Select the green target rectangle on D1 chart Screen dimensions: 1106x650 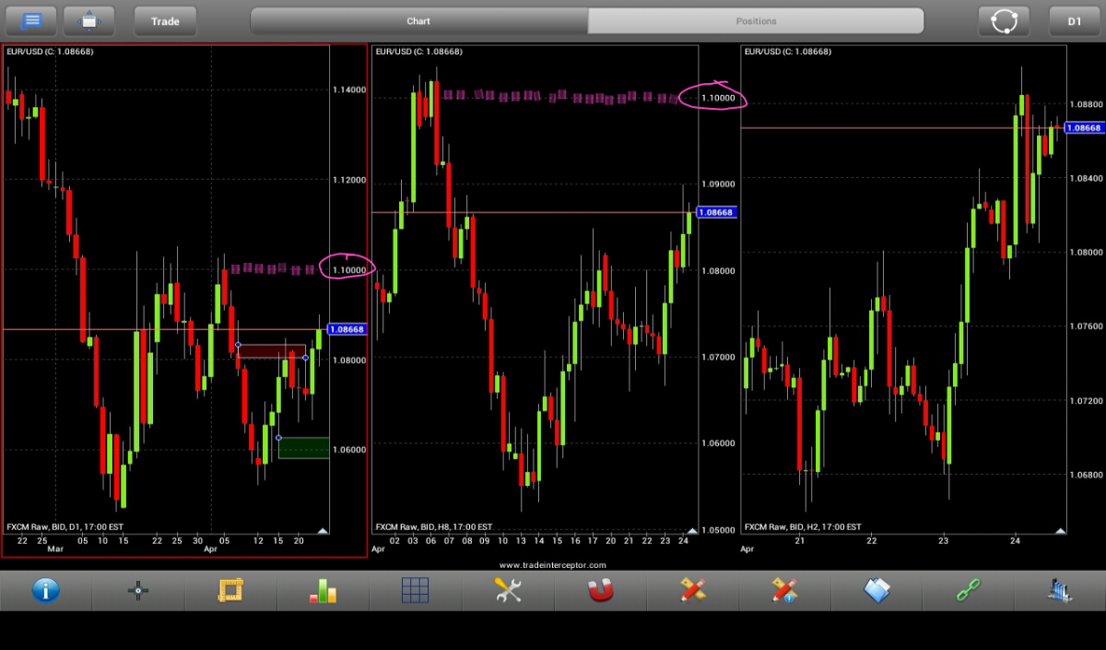pyautogui.click(x=303, y=447)
